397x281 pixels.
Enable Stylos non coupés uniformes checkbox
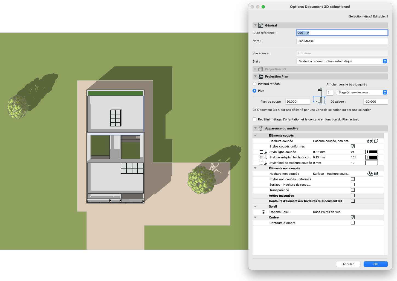click(353, 179)
